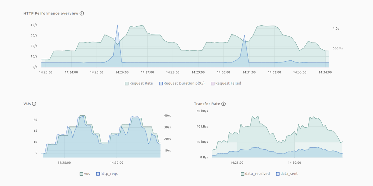Toggle the data_received series label
The height and width of the screenshot is (186, 373).
[x=257, y=174]
